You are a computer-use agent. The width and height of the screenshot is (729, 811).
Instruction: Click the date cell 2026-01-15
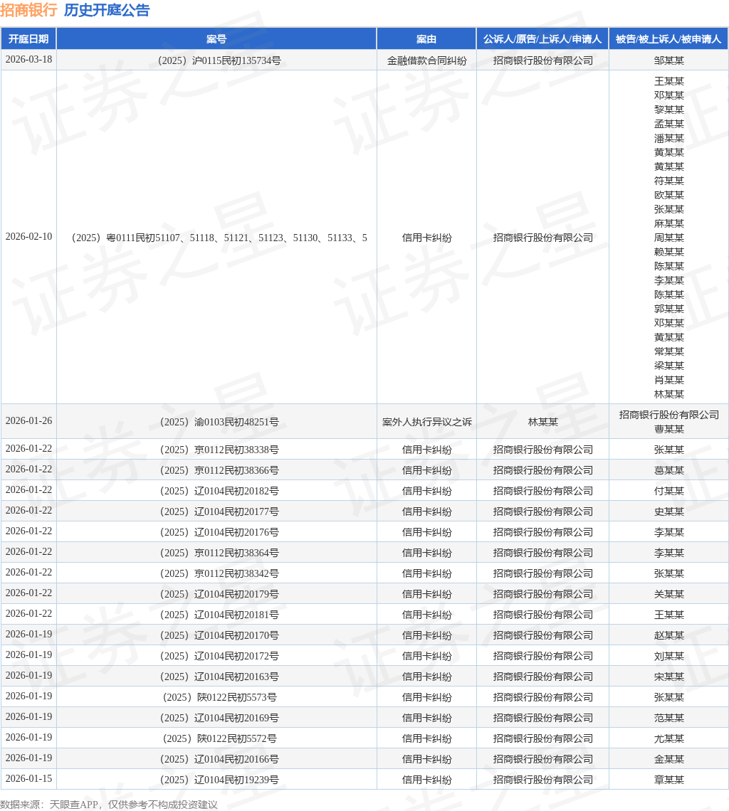point(28,779)
